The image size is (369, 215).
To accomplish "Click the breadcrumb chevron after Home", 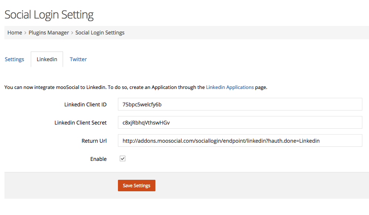I will [25, 33].
